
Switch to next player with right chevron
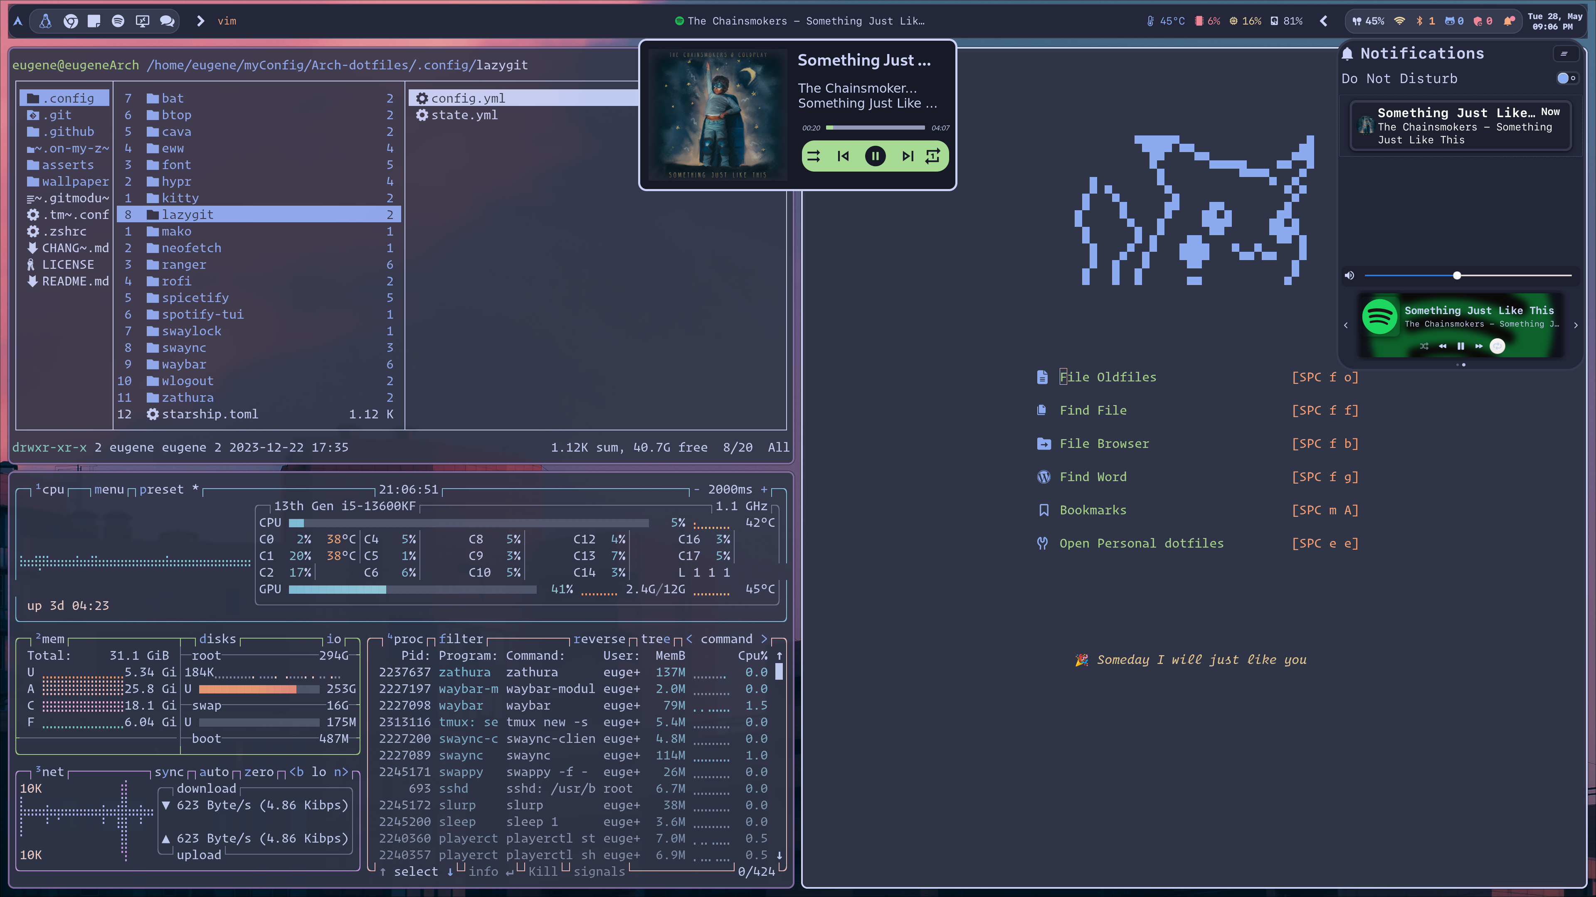coord(1576,325)
